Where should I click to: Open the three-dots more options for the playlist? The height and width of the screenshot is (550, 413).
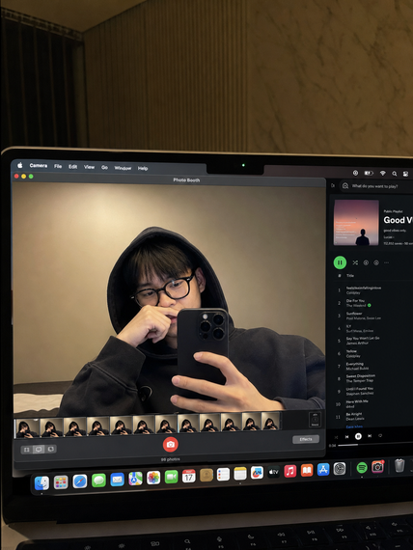point(387,262)
